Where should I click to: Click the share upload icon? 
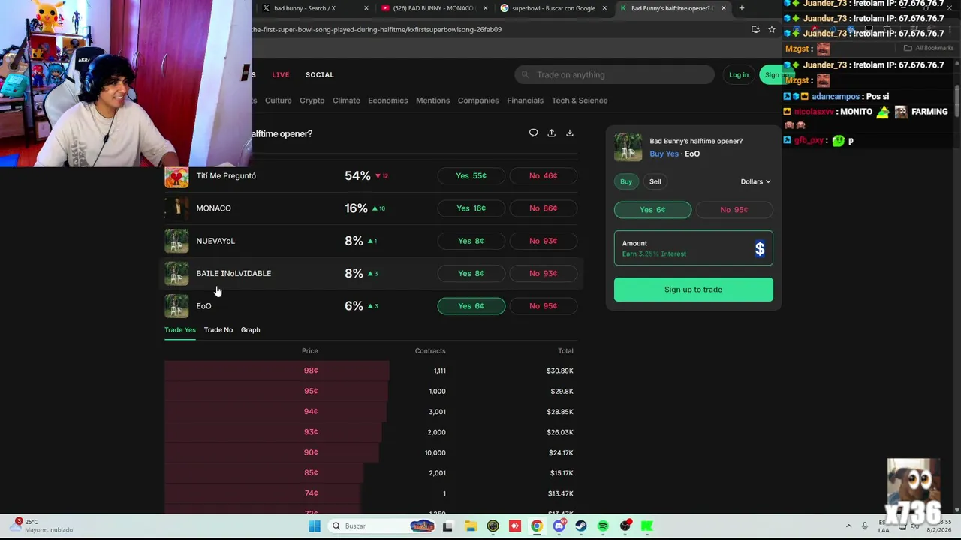pos(551,133)
